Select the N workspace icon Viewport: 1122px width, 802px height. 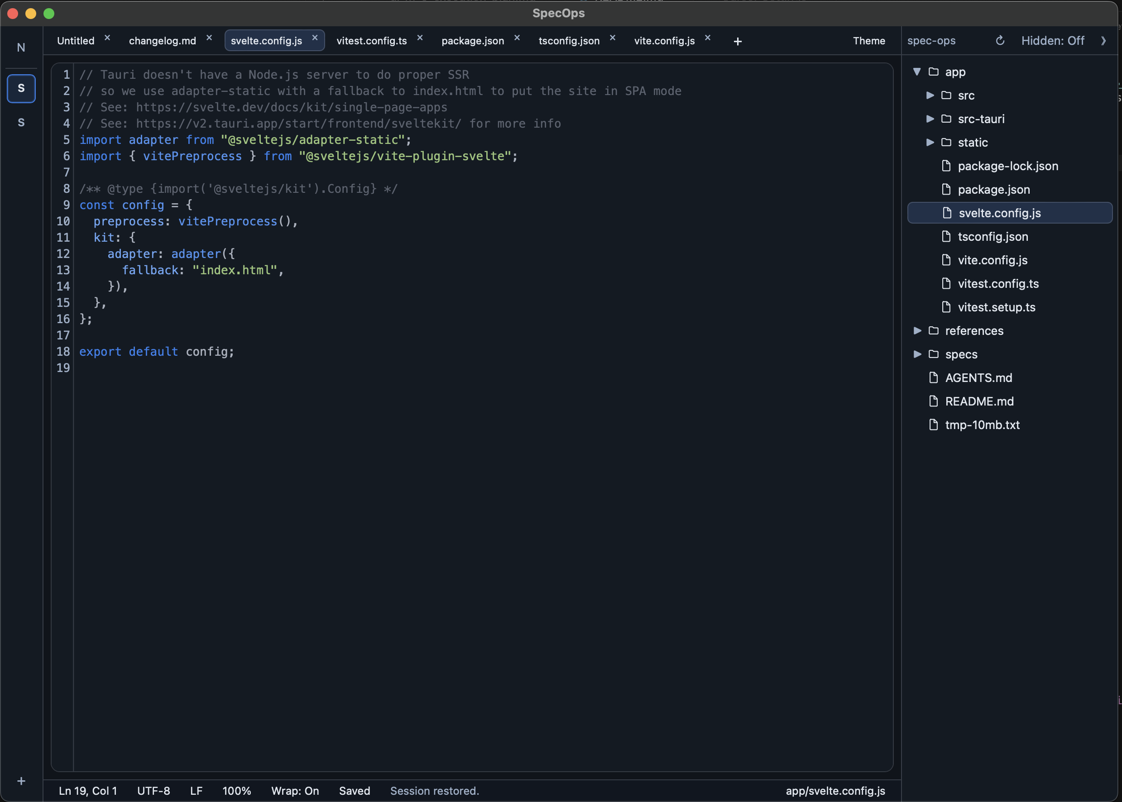(21, 48)
